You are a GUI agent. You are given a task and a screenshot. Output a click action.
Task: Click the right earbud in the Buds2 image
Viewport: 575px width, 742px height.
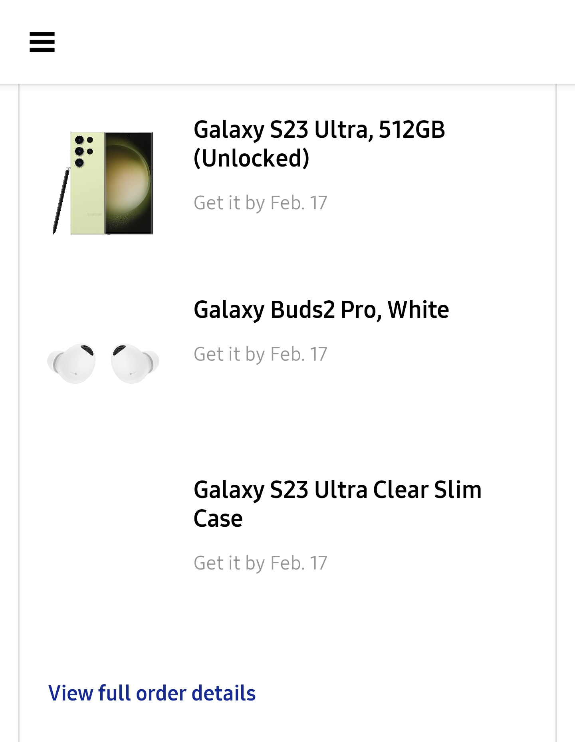point(135,363)
